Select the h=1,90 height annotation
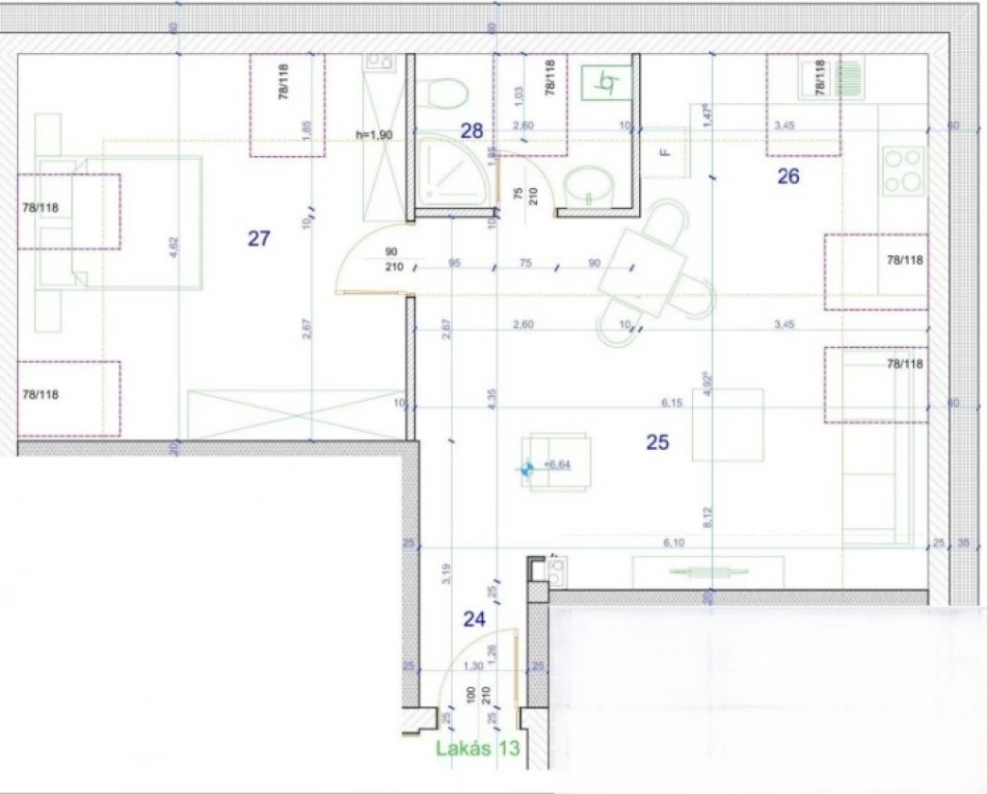The image size is (987, 794). (x=374, y=135)
